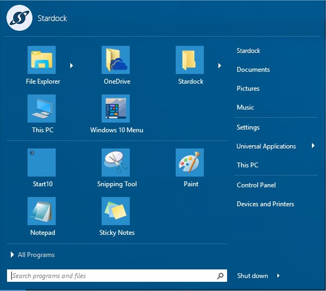
Task: Launch Paint from the palette icon
Action: [x=190, y=163]
